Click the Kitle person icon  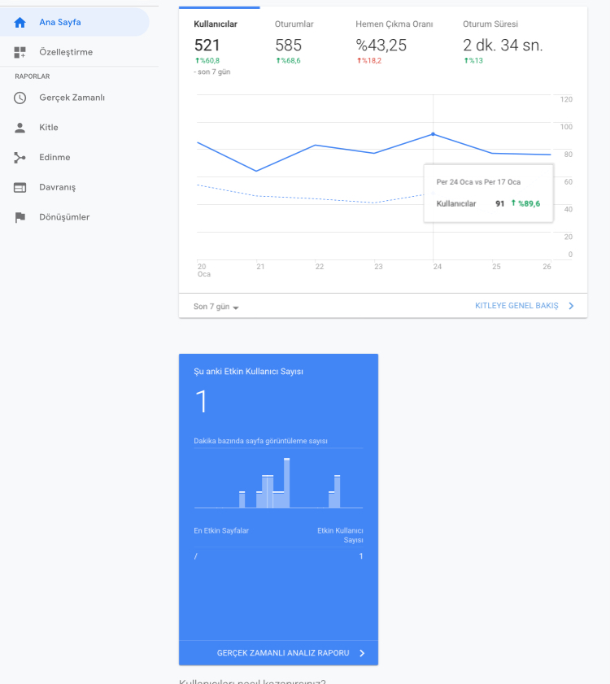20,128
